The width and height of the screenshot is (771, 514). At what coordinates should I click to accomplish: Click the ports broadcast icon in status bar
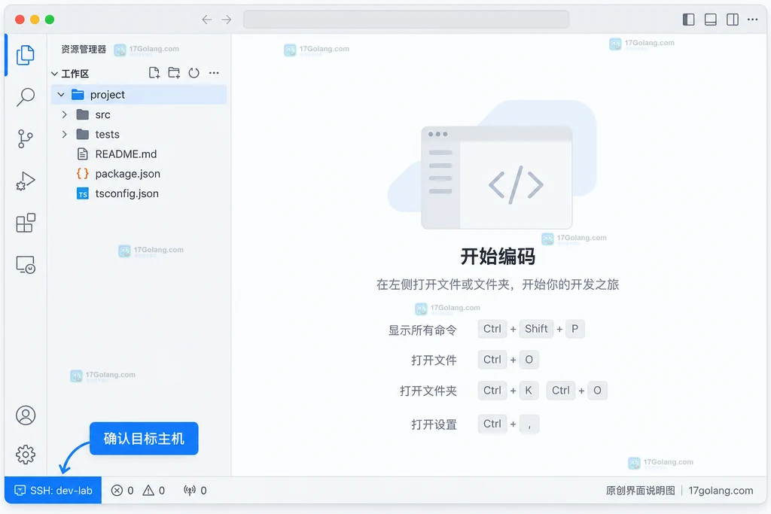pyautogui.click(x=189, y=491)
